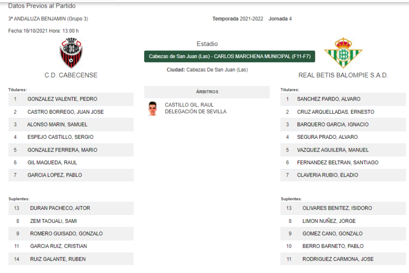Image resolution: width=409 pixels, height=273 pixels.
Task: Select substitute RUIZ GALANTE, RUBEN
Action: coord(71,259)
